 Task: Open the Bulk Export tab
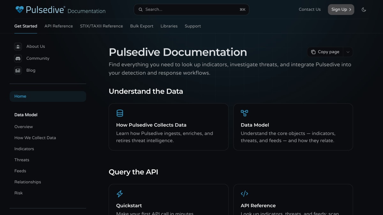coord(142,26)
